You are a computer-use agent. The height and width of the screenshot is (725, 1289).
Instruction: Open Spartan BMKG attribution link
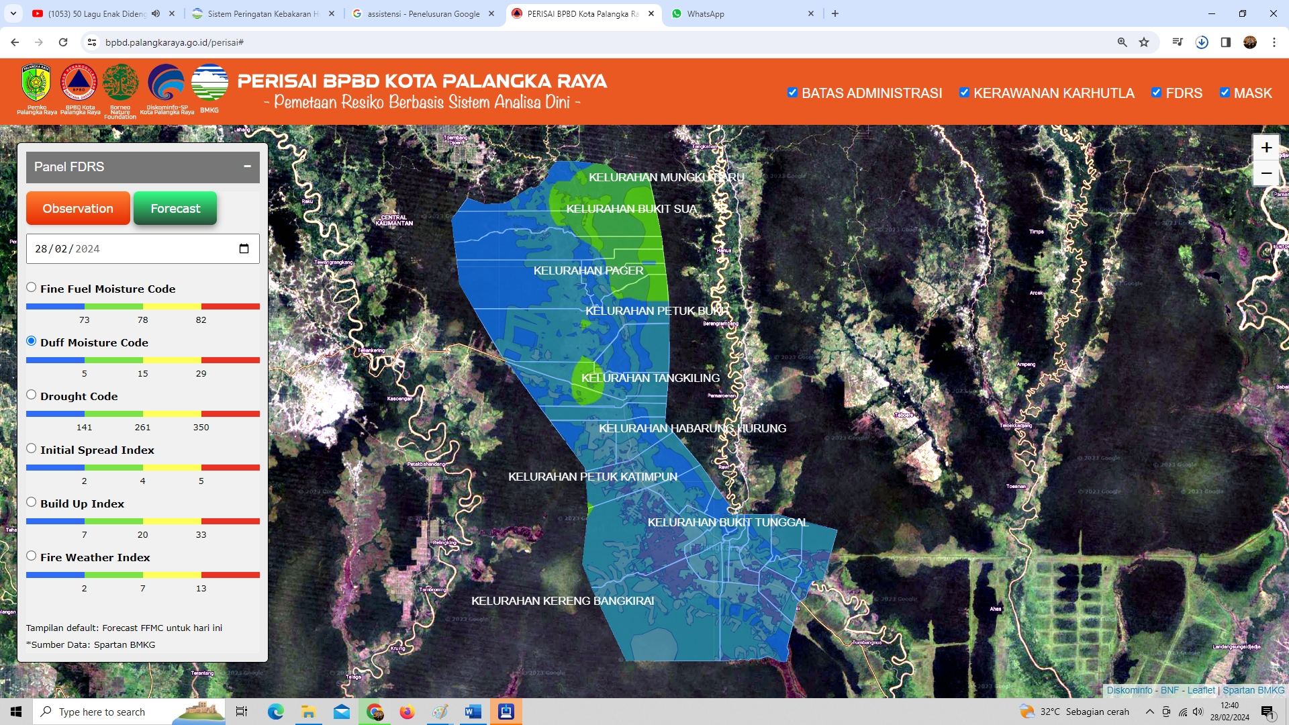coord(1253,690)
